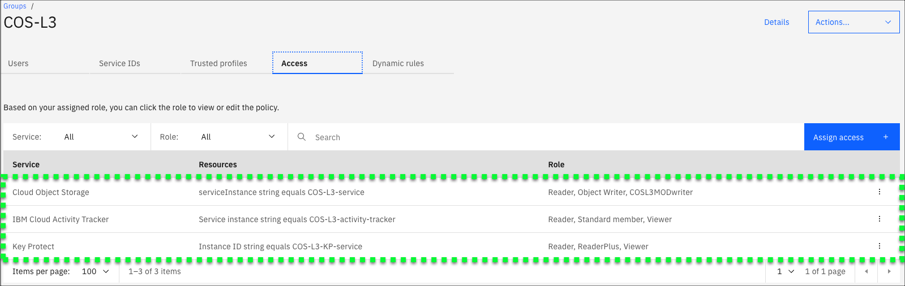Select the Access tab
This screenshot has height=286, width=905.
coord(318,63)
